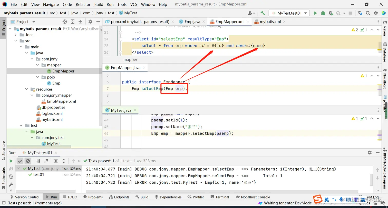The width and height of the screenshot is (388, 208).
Task: Switch to the Emp.java editor tab
Action: pos(192,22)
